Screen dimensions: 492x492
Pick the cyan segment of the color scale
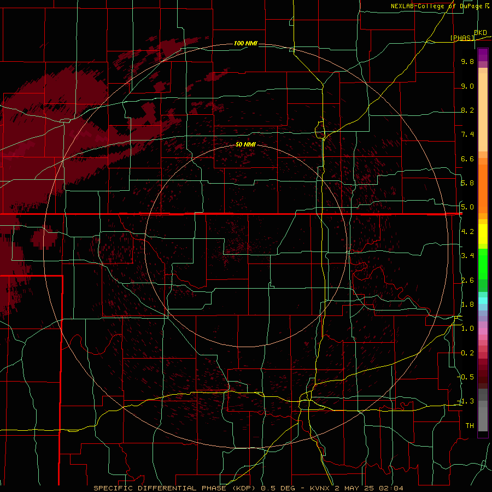(483, 301)
